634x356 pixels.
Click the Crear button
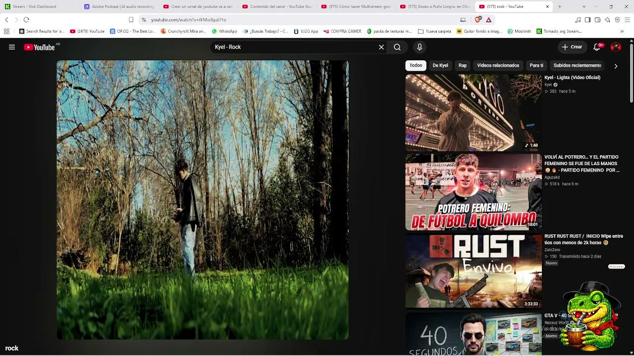pos(572,47)
